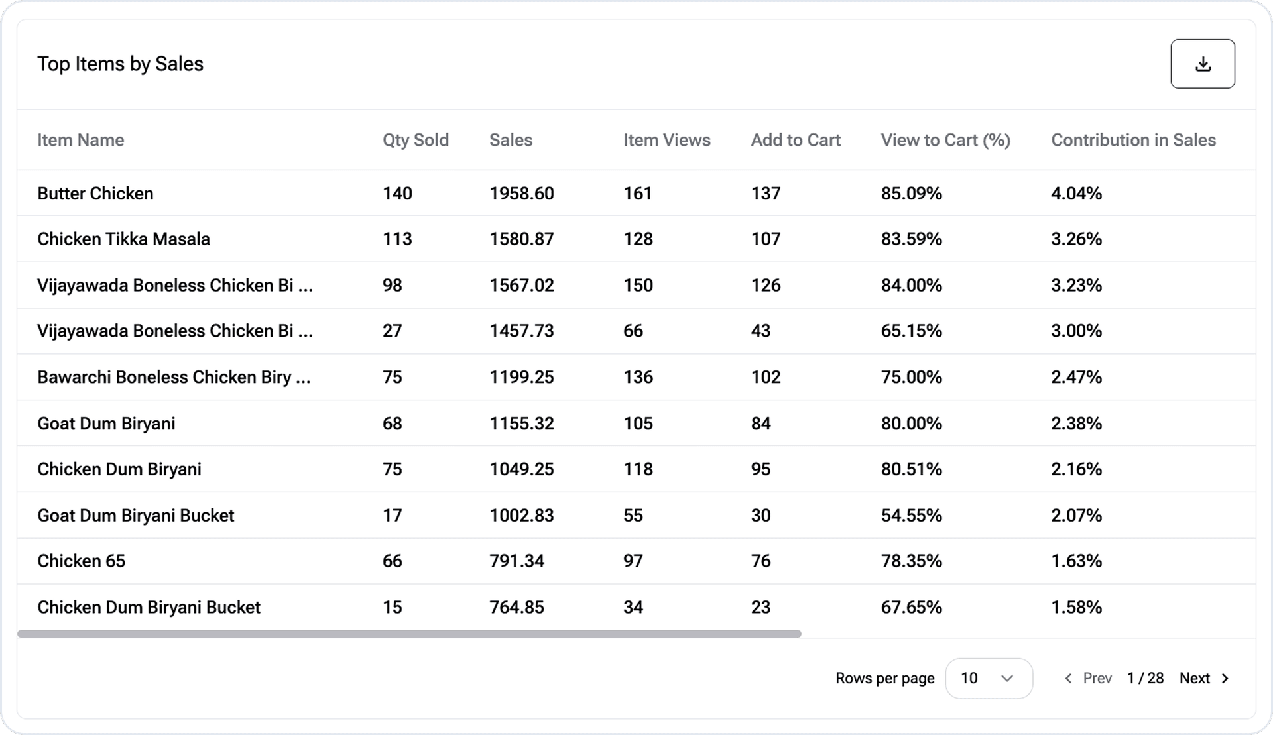Click the sales value 1002.83
1273x735 pixels.
pyautogui.click(x=522, y=515)
